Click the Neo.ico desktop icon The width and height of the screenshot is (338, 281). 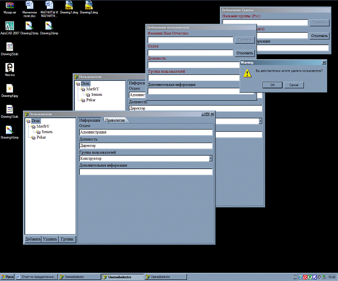pyautogui.click(x=10, y=68)
